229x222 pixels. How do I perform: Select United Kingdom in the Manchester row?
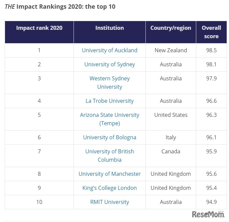click(x=171, y=174)
